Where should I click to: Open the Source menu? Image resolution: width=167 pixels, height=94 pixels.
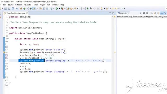(x=11, y=5)
